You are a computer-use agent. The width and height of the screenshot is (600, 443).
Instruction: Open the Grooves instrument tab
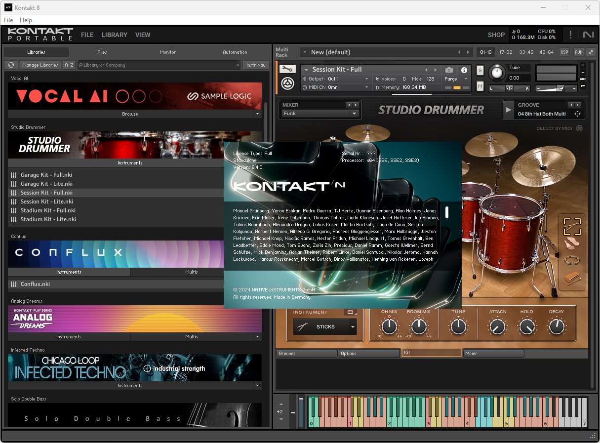tap(307, 354)
